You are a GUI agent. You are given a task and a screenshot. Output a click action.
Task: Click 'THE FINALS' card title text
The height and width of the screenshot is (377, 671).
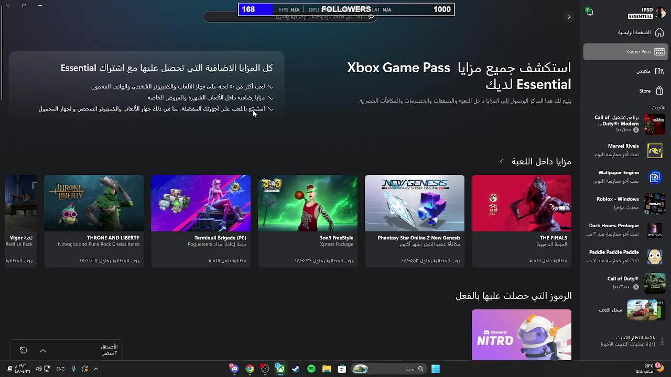553,238
